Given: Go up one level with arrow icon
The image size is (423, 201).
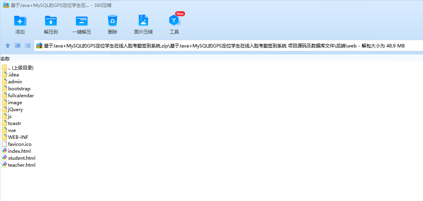Looking at the screenshot, I should tap(8, 46).
